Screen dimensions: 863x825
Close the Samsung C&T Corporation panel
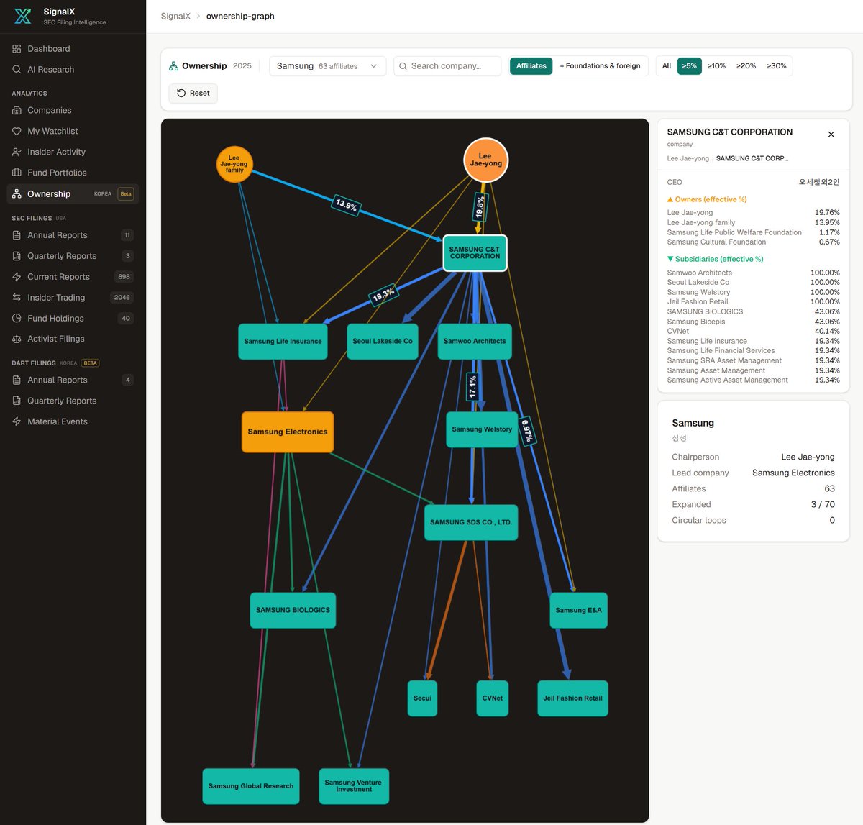pyautogui.click(x=831, y=135)
